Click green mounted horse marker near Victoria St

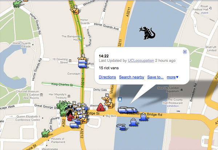click(x=45, y=133)
